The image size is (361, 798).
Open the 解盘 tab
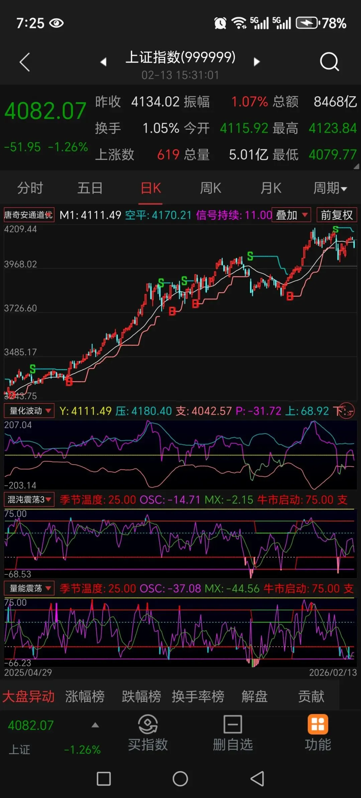tap(254, 696)
